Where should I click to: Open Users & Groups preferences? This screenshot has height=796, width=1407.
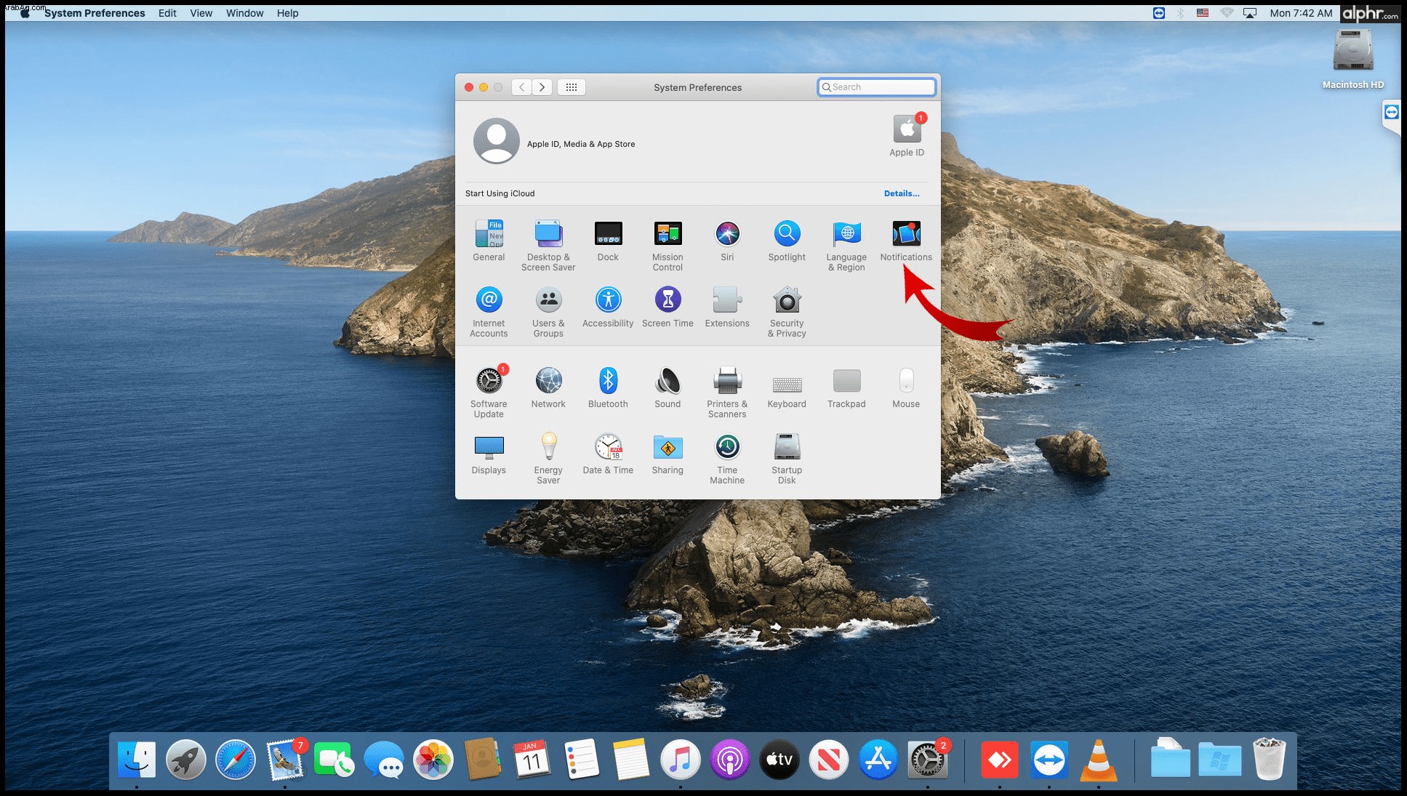(x=548, y=312)
